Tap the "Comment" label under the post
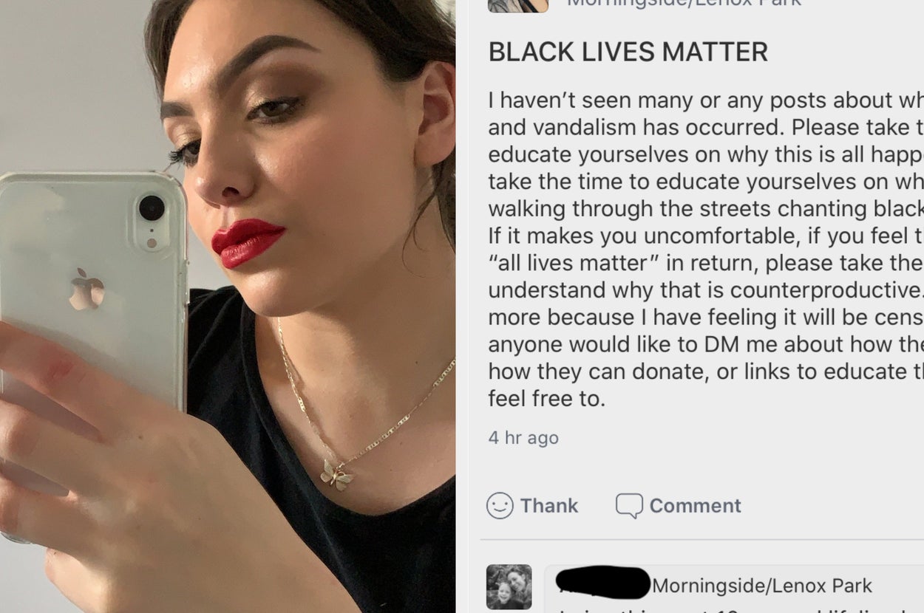The image size is (924, 613). [695, 506]
